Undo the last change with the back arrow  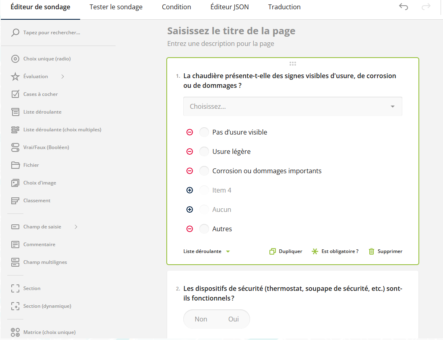(x=404, y=6)
